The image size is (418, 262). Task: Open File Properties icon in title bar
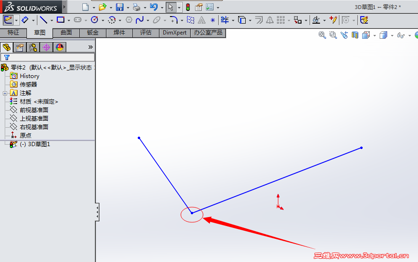(x=198, y=7)
